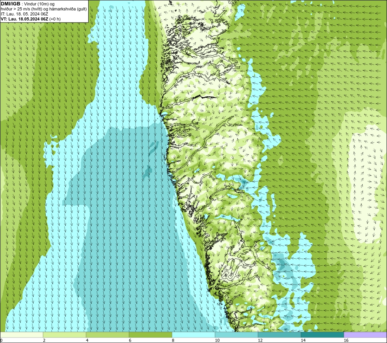Click the DMI/IGB title text
This screenshot has height=343, width=387.
click(10, 4)
